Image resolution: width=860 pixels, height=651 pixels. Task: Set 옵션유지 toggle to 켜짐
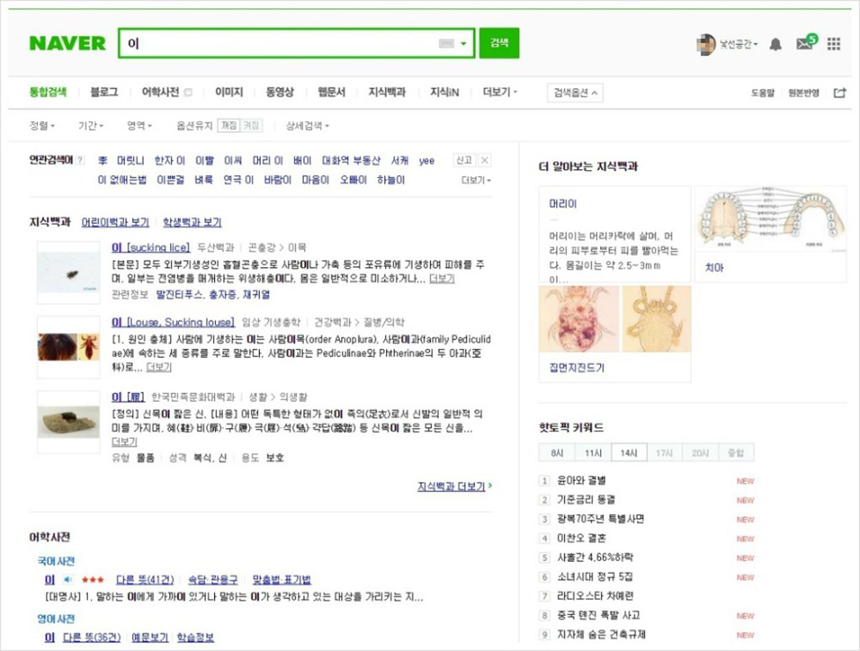[251, 126]
